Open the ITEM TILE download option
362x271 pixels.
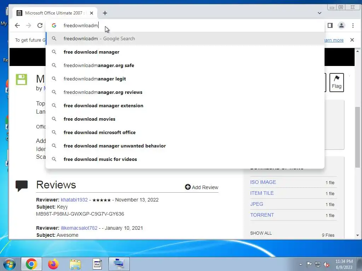(262, 193)
